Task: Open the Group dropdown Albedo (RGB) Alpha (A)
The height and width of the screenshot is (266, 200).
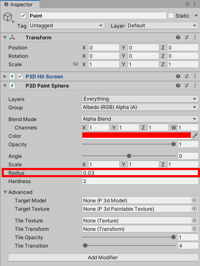Action: click(140, 107)
